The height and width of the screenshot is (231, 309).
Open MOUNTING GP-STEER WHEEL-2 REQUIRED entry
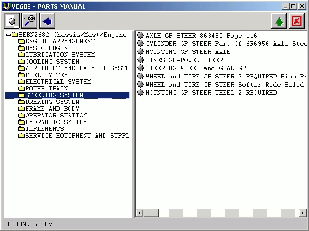point(211,93)
